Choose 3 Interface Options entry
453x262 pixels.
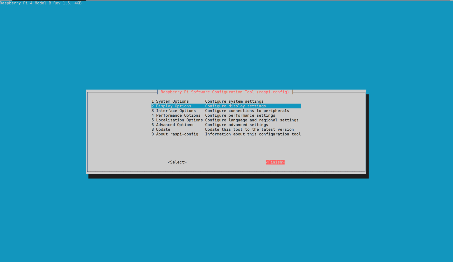coord(226,111)
